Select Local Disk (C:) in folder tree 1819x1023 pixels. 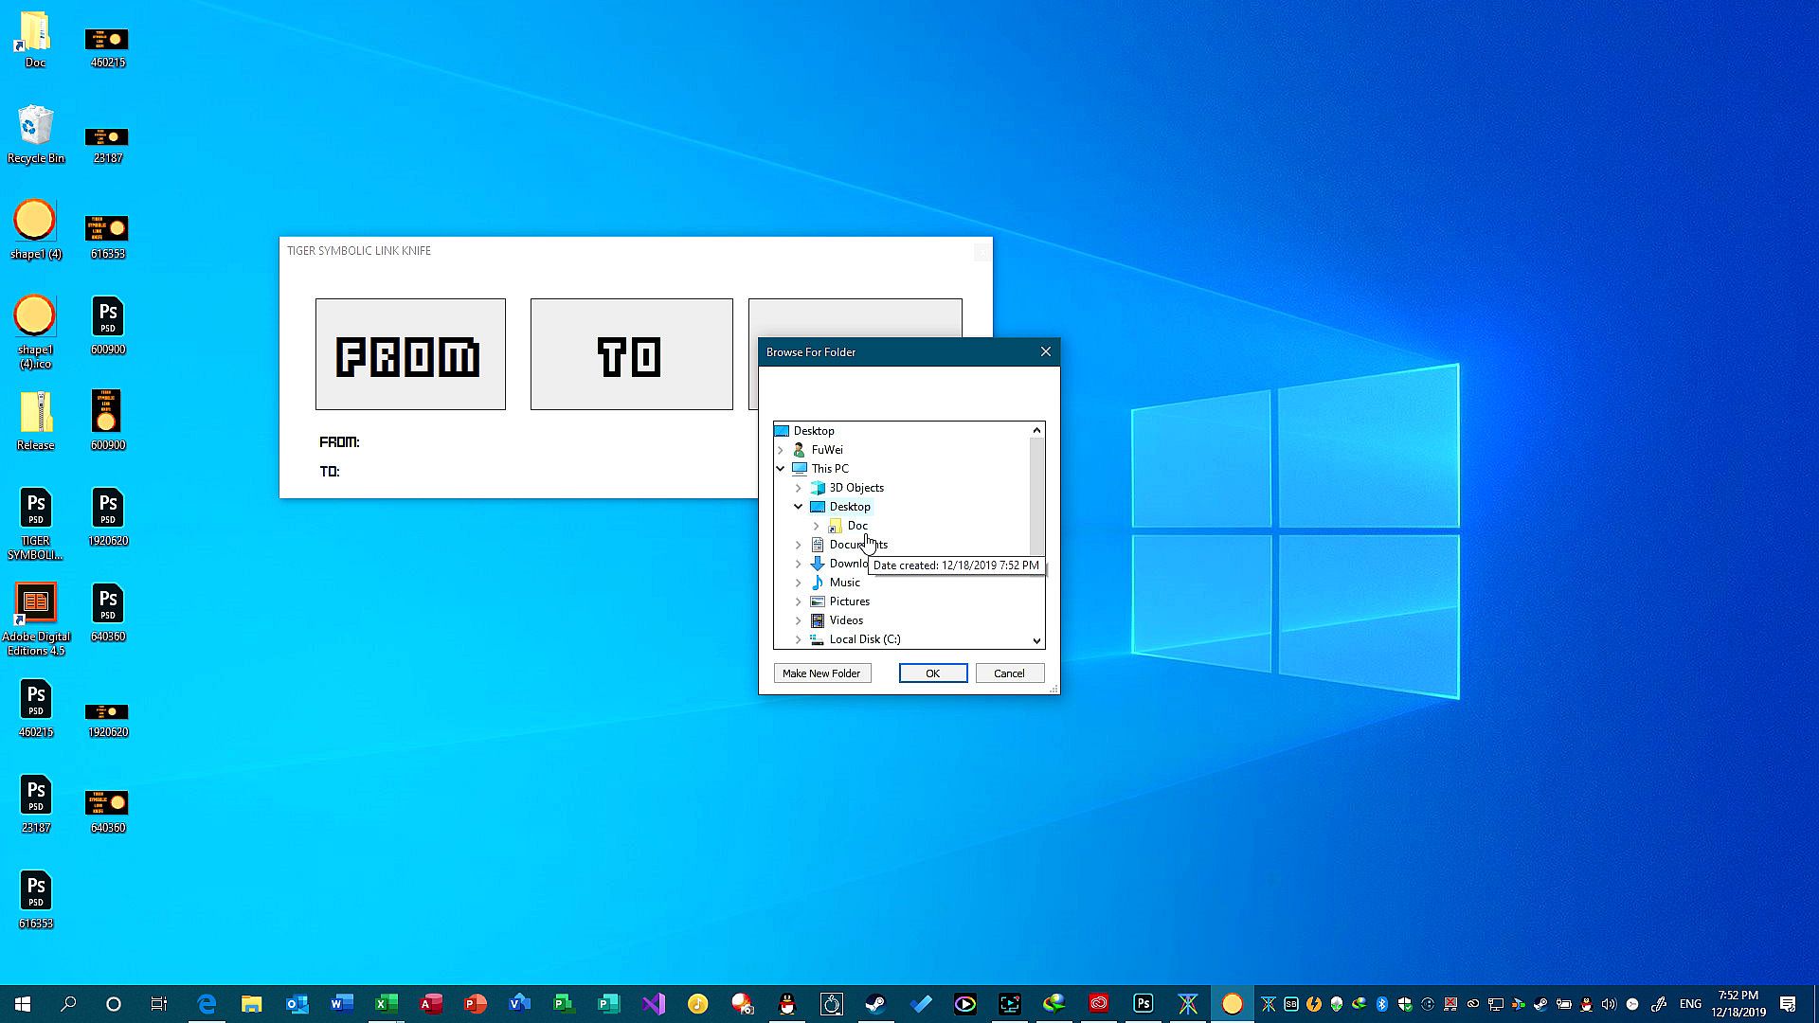tap(864, 639)
